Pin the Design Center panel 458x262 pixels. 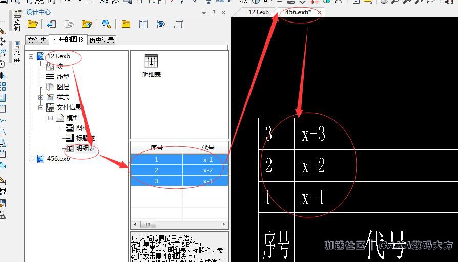click(214, 12)
